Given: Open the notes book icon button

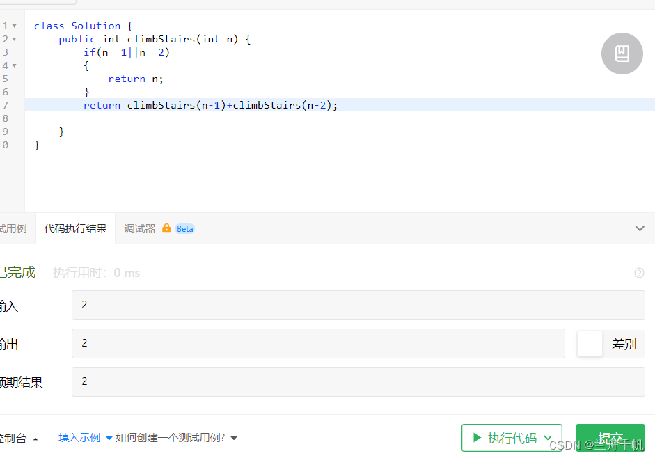Looking at the screenshot, I should coord(622,54).
